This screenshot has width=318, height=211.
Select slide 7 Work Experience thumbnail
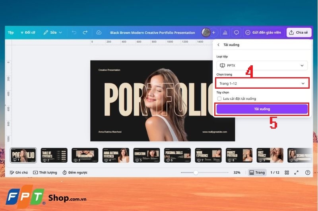tap(208, 155)
